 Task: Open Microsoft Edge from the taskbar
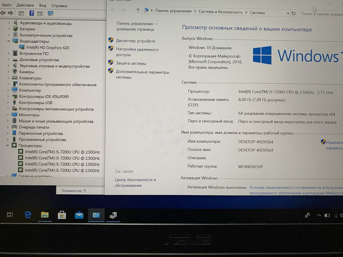click(27, 215)
